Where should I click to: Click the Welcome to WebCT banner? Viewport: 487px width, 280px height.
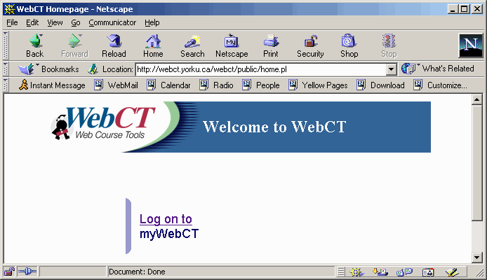pos(274,127)
